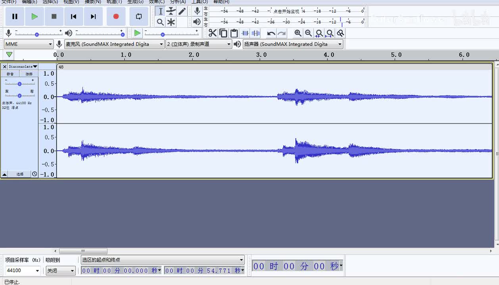
Task: Solo the track with 独奏 button
Action: (29, 74)
